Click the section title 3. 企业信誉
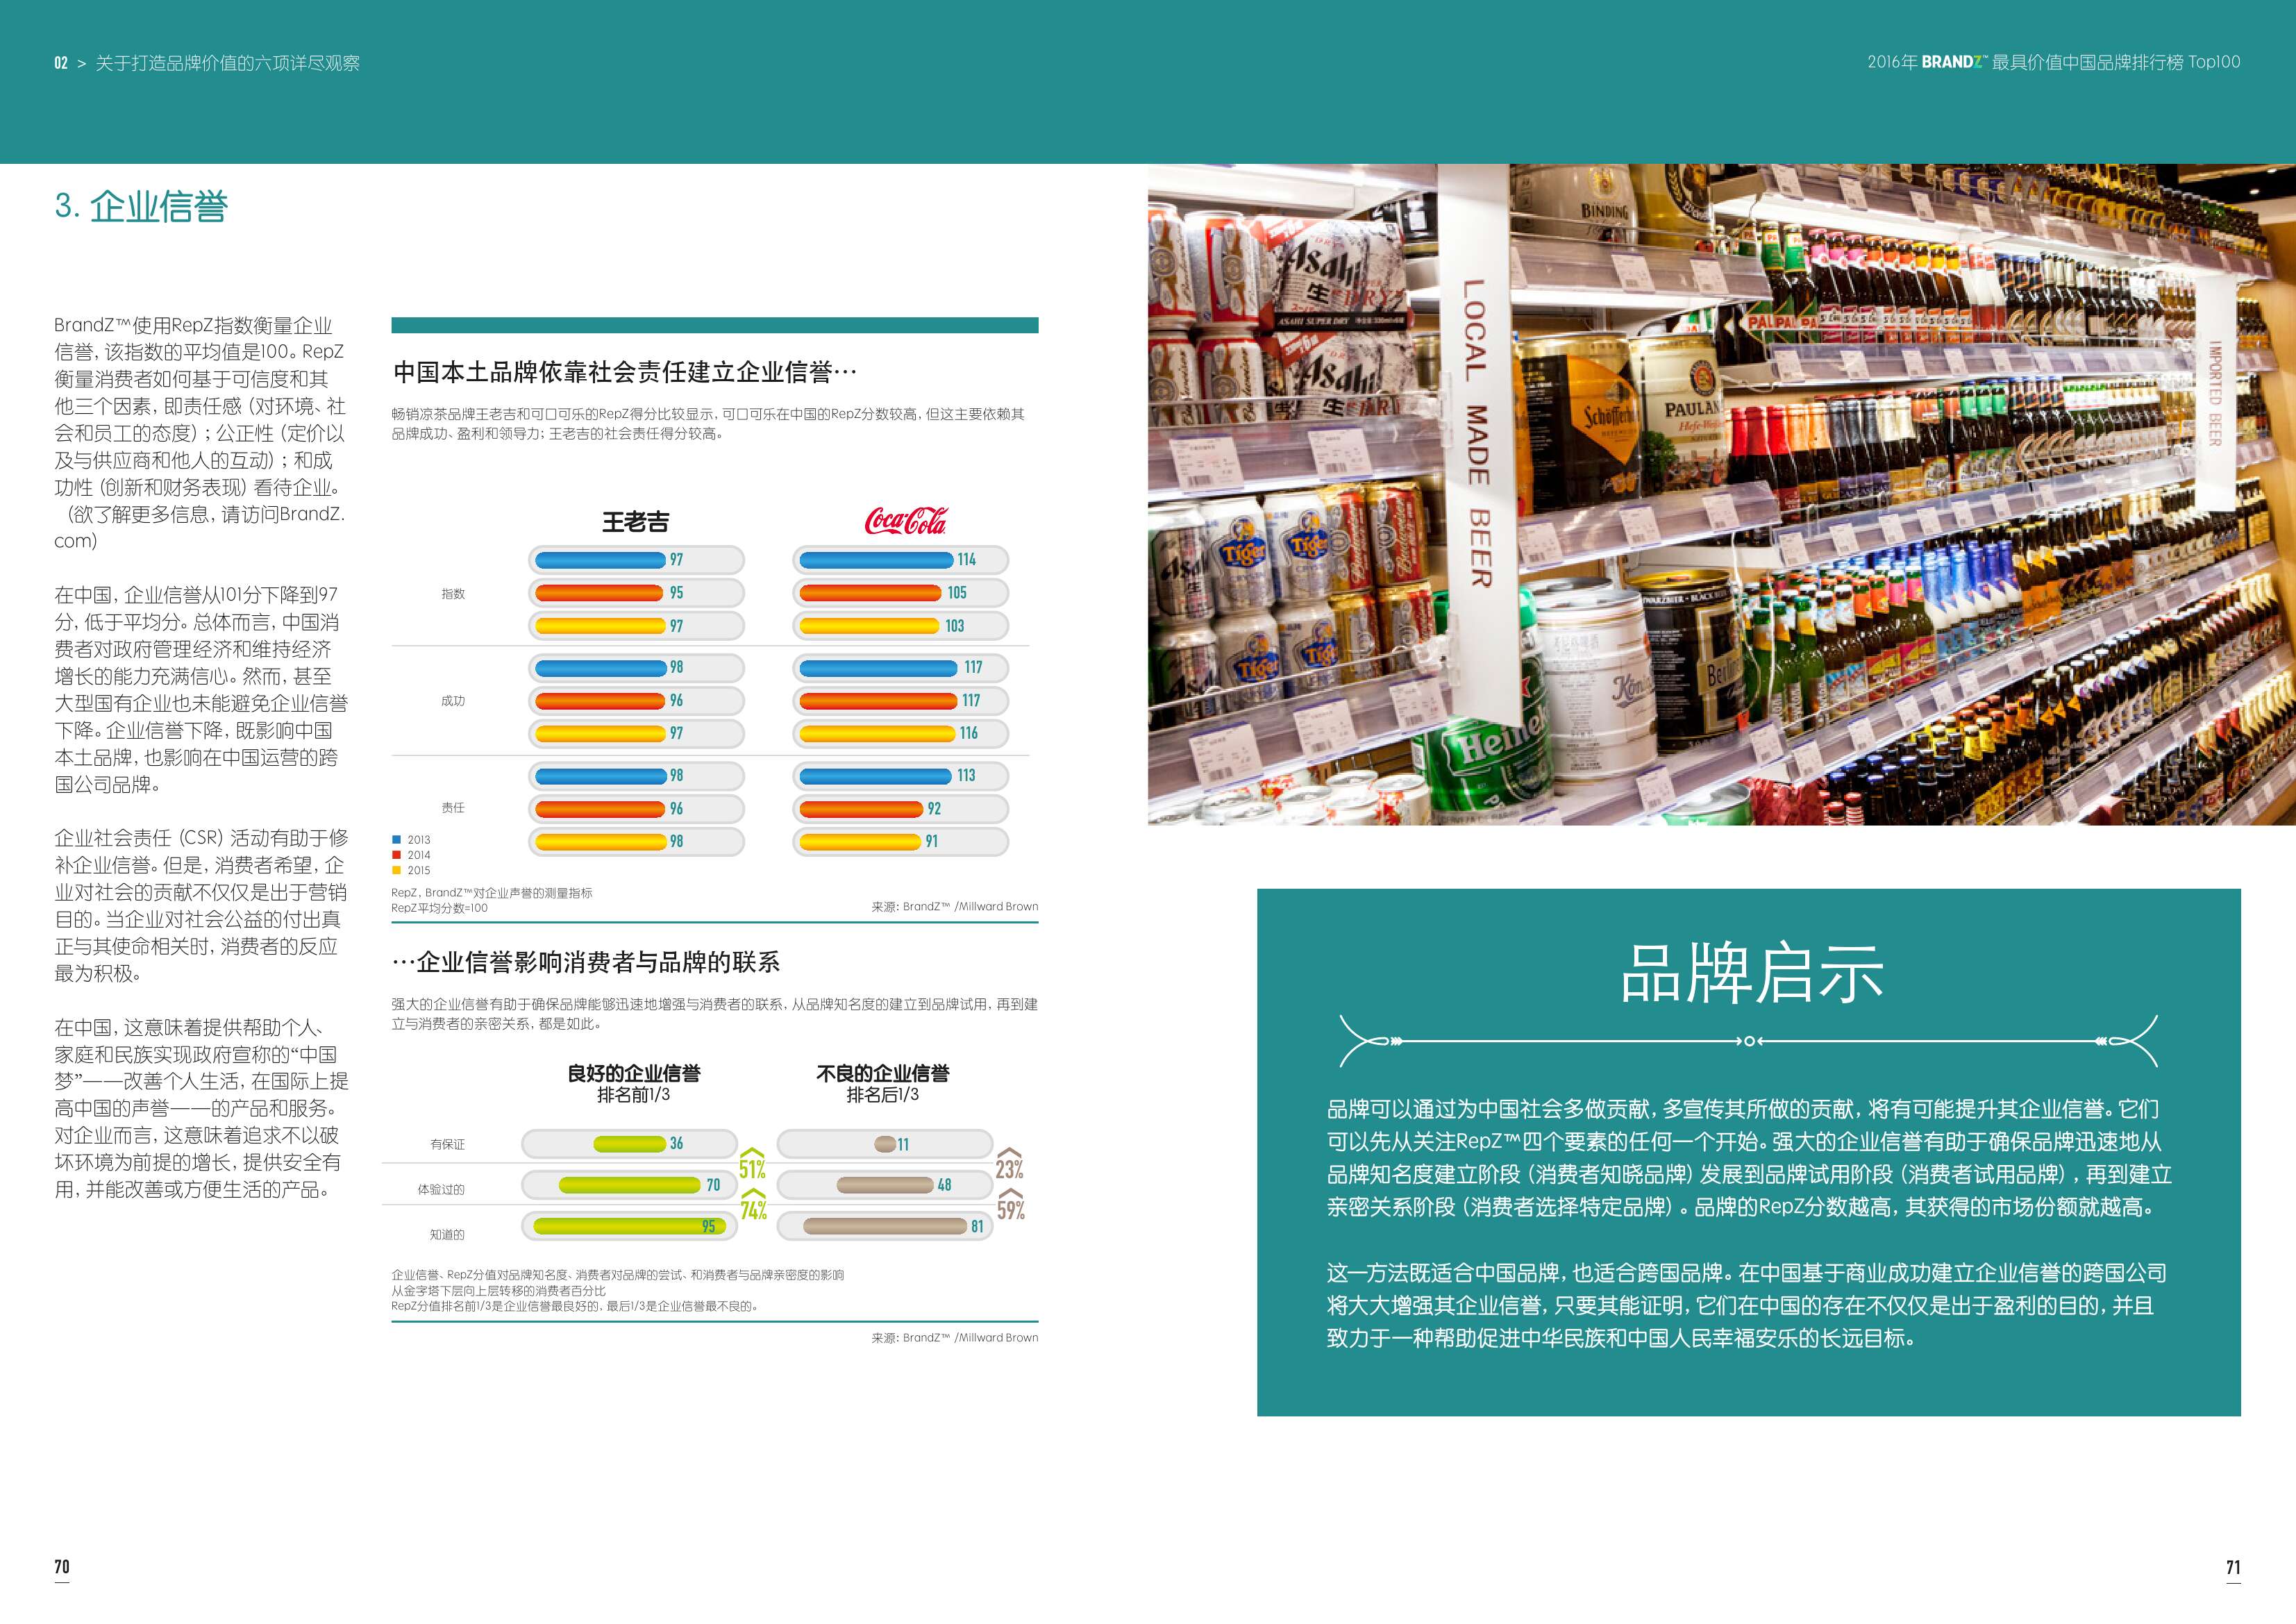Screen dimensions: 2296x1624 [x=141, y=207]
